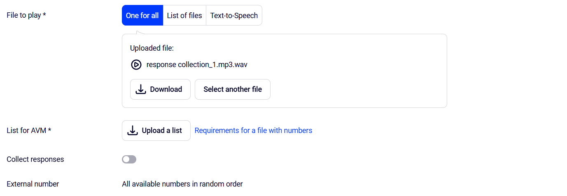Click the upload arrow icon on Upload a list
This screenshot has height=196, width=567.
[132, 131]
